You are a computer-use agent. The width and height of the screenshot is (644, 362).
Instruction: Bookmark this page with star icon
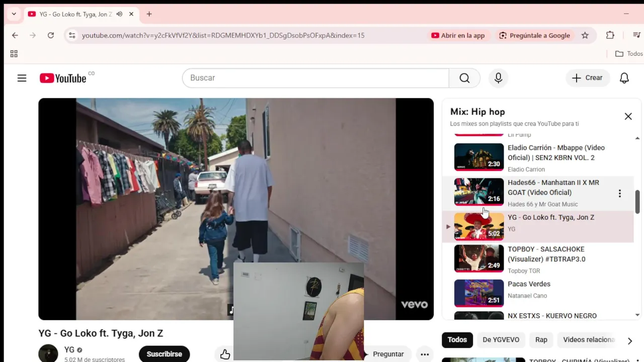click(x=585, y=35)
